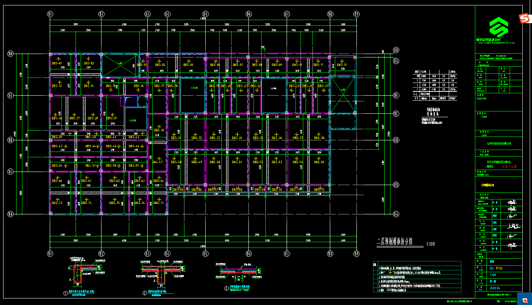Select slab label DBS-29
The image size is (532, 305).
111,118
